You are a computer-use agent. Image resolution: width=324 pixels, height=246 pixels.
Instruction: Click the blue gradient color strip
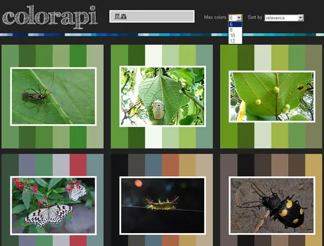pyautogui.click(x=162, y=35)
